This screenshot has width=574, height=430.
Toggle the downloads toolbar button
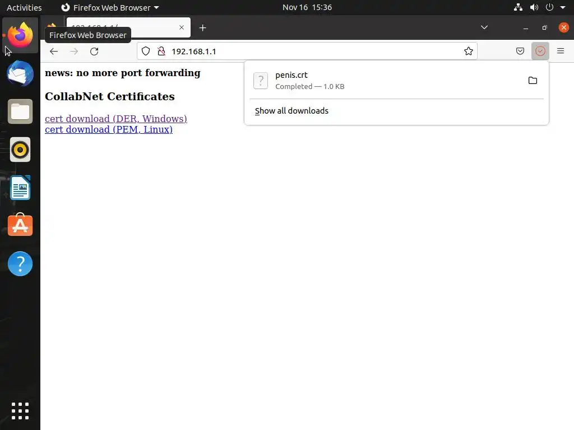pos(540,51)
